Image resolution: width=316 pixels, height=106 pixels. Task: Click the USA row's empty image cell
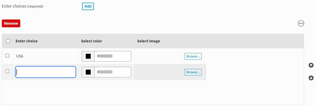point(158,56)
